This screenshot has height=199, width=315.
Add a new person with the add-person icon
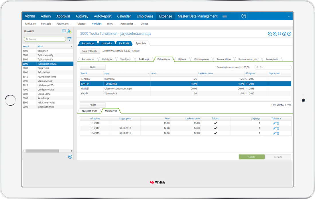tap(70, 31)
